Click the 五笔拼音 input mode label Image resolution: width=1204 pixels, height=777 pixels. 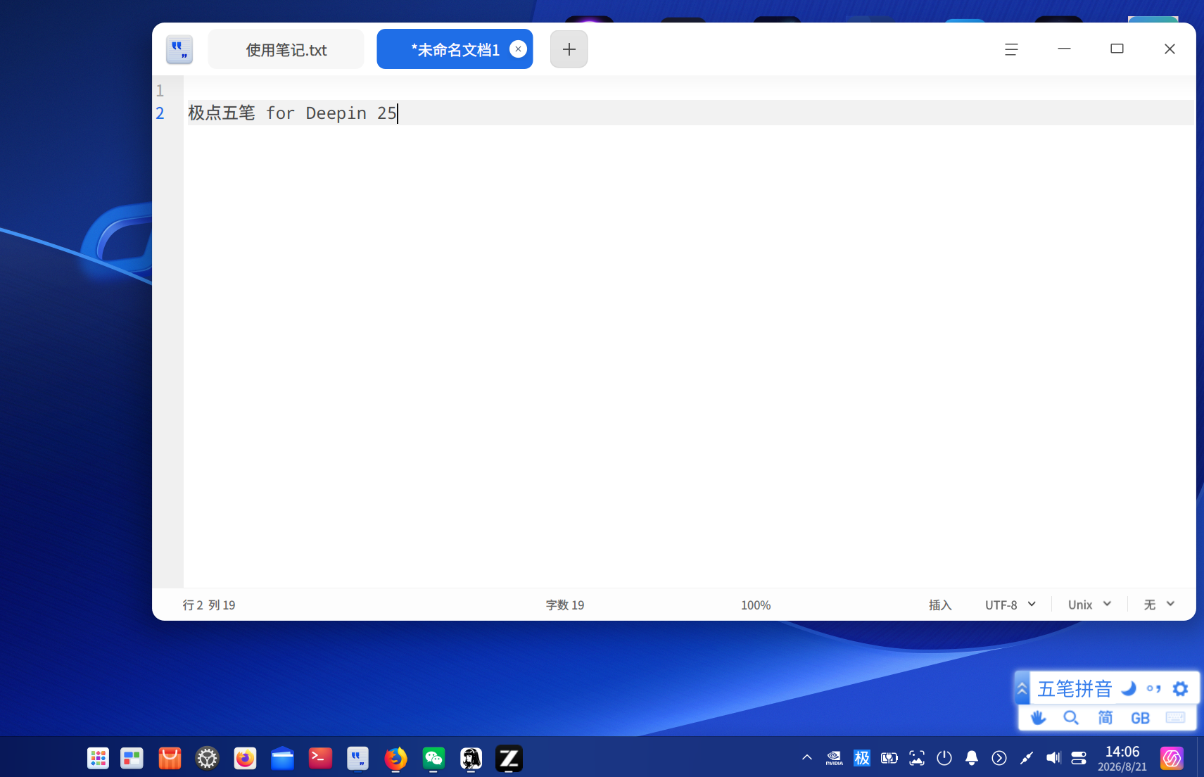tap(1075, 688)
